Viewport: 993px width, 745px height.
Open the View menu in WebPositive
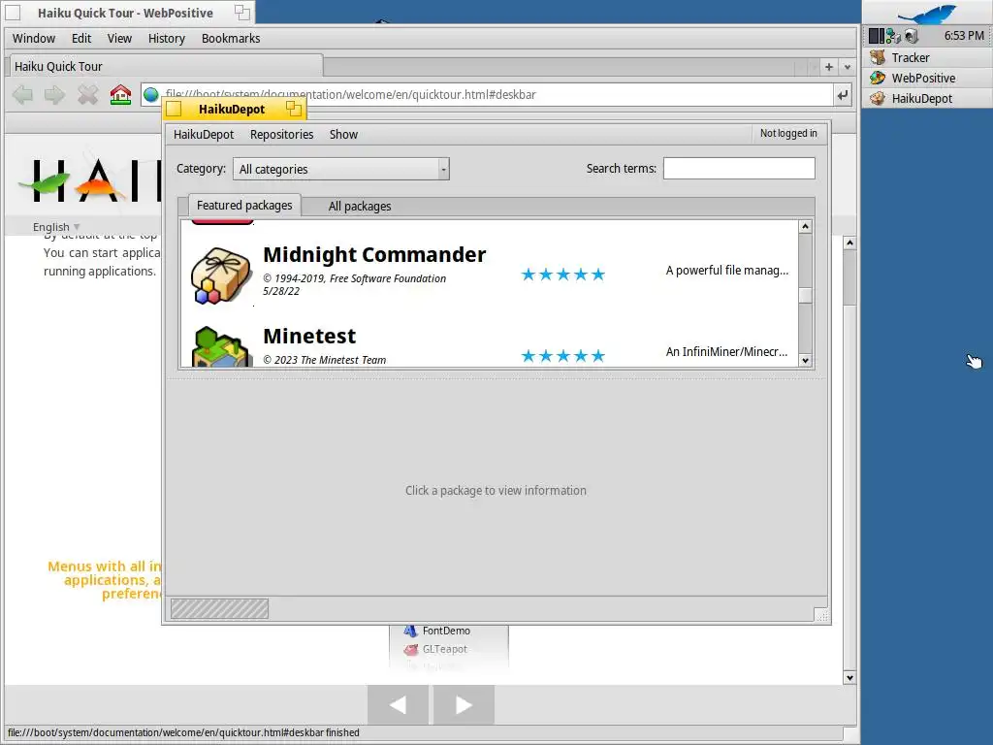pos(119,38)
